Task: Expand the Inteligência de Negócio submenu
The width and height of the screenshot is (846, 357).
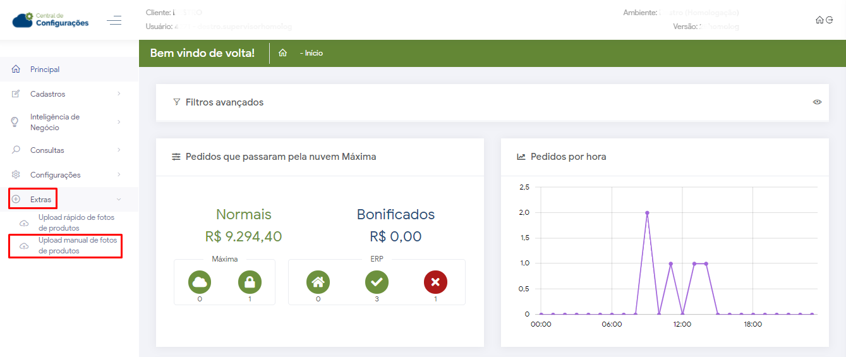Action: (119, 122)
